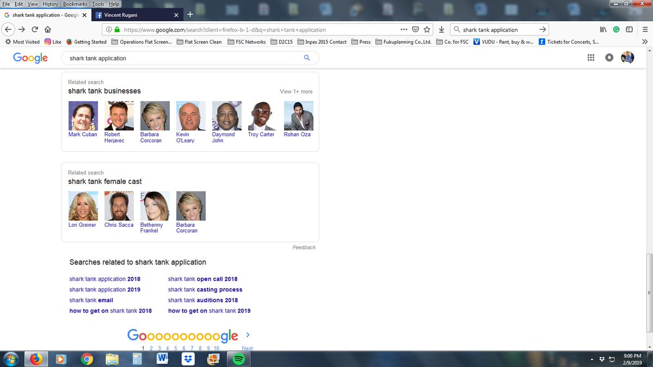Image resolution: width=653 pixels, height=367 pixels.
Task: Open Microsoft Word from the taskbar
Action: click(163, 359)
